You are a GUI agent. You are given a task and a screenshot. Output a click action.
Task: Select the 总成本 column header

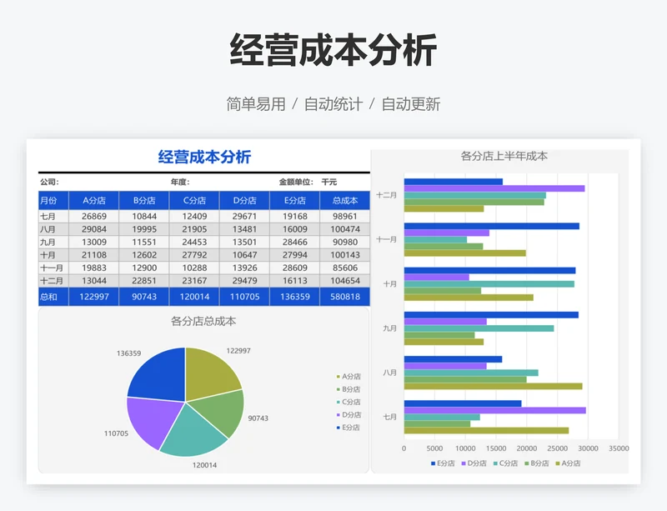(x=344, y=200)
